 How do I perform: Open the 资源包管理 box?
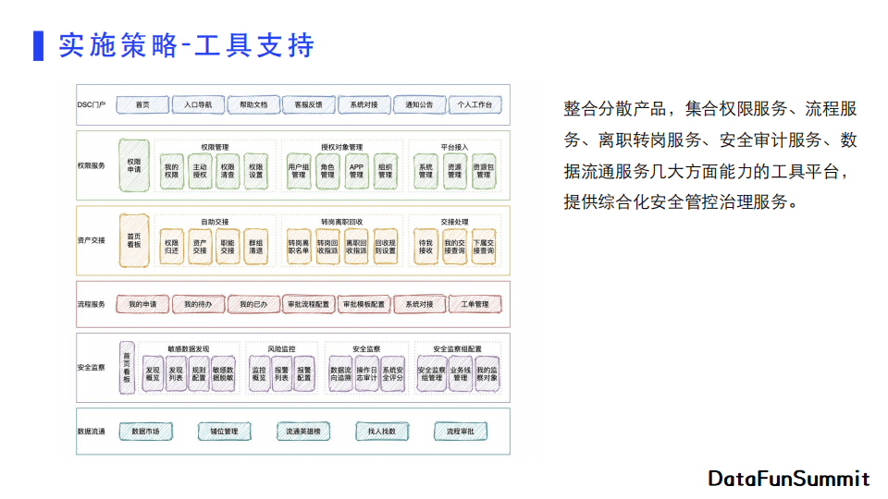pos(484,171)
